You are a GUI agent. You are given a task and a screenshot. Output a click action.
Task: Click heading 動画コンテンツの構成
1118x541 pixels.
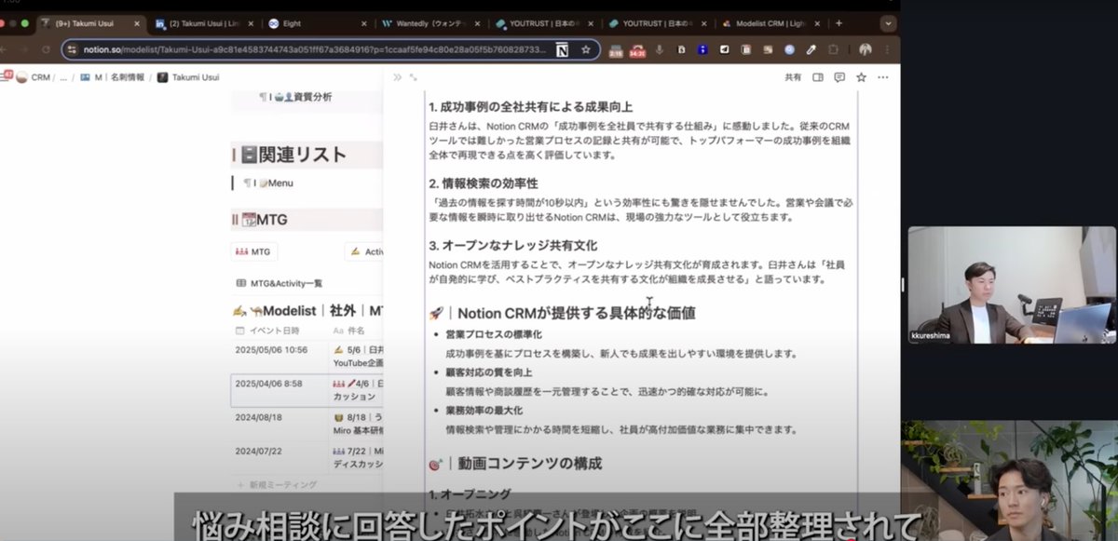point(515,463)
